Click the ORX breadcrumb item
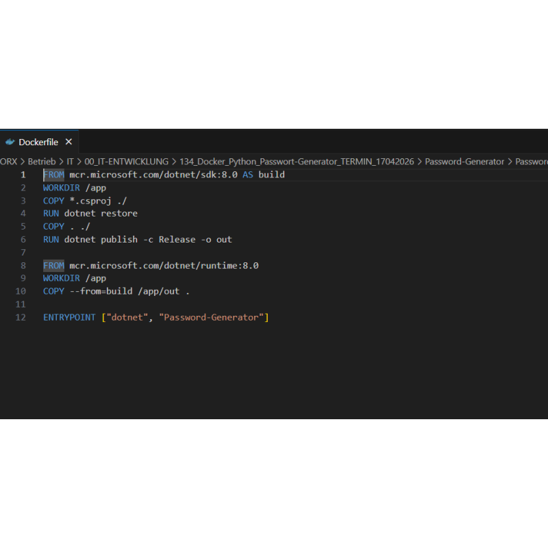Screen dimensions: 548x548 pos(8,161)
